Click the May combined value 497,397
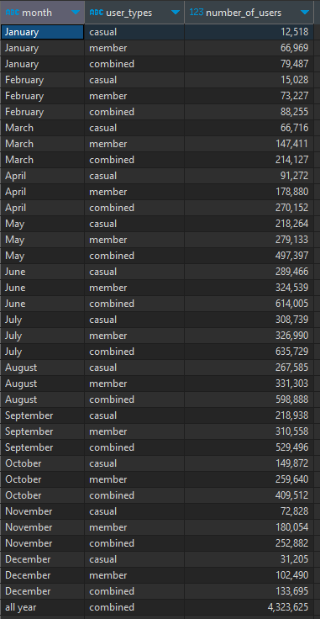 pyautogui.click(x=249, y=256)
